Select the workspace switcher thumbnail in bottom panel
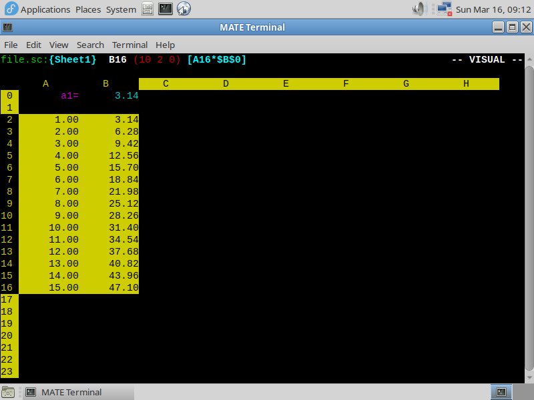 point(501,392)
